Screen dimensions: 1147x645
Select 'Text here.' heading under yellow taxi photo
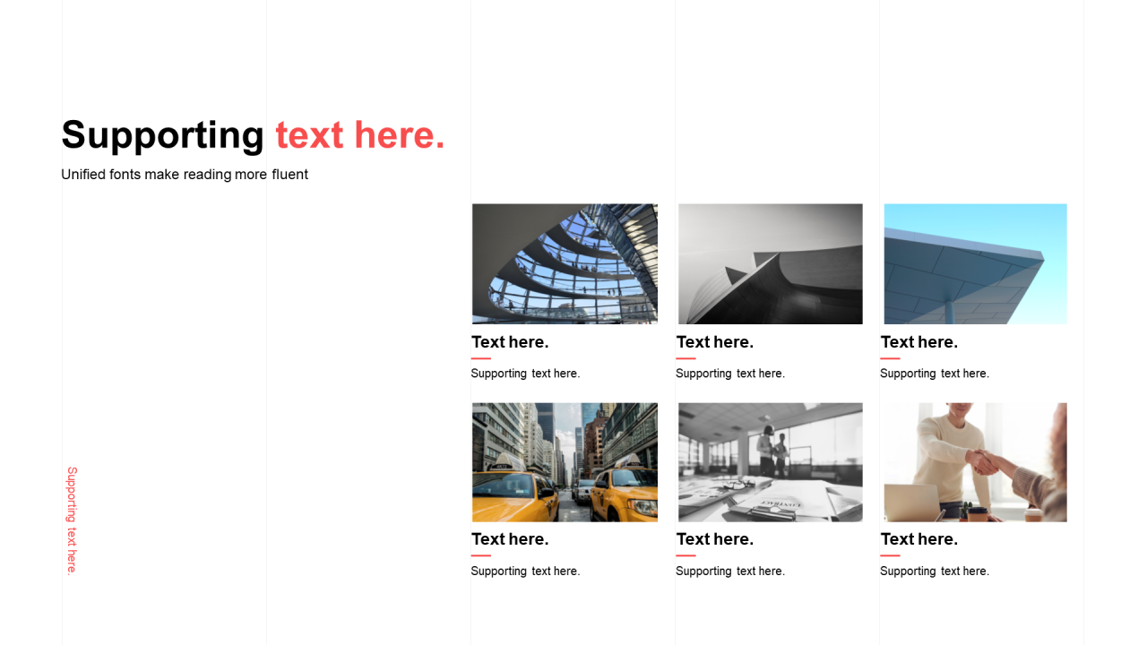(510, 539)
